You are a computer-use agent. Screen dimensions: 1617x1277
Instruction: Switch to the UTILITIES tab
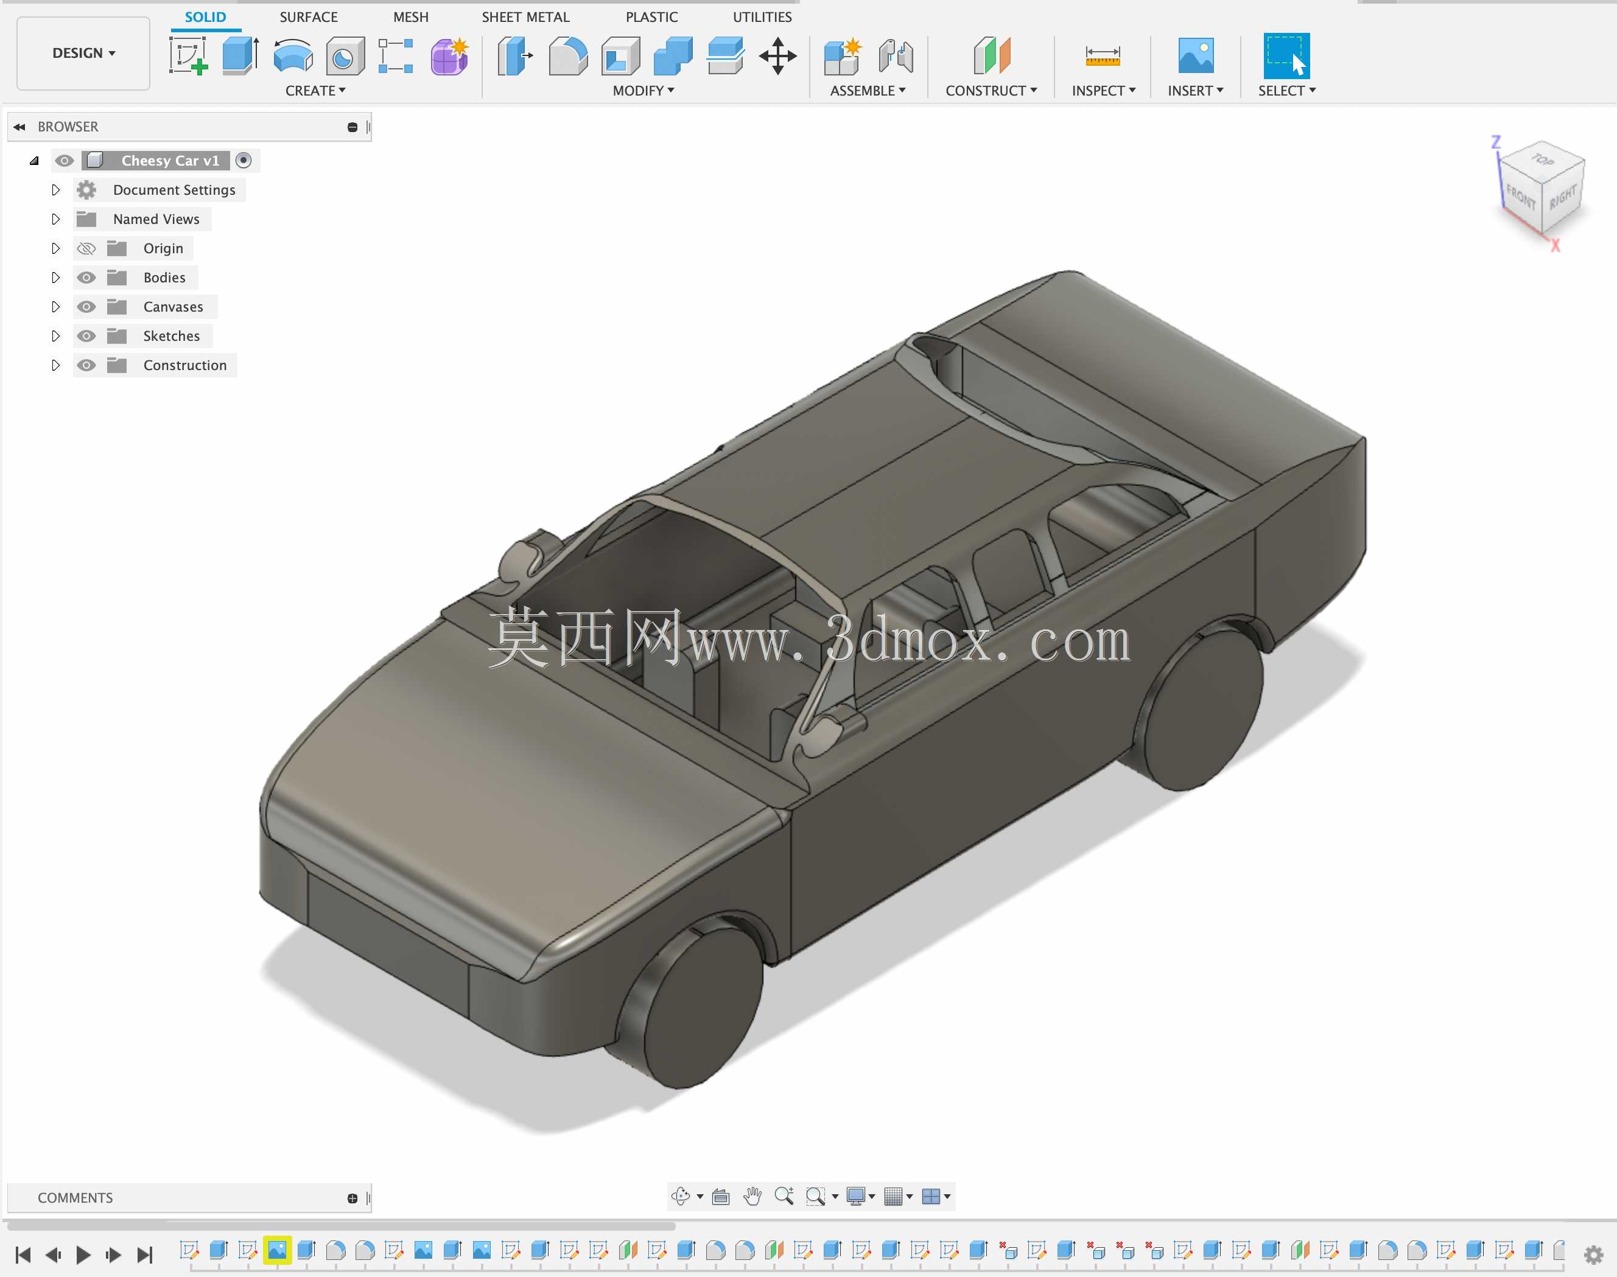click(762, 16)
